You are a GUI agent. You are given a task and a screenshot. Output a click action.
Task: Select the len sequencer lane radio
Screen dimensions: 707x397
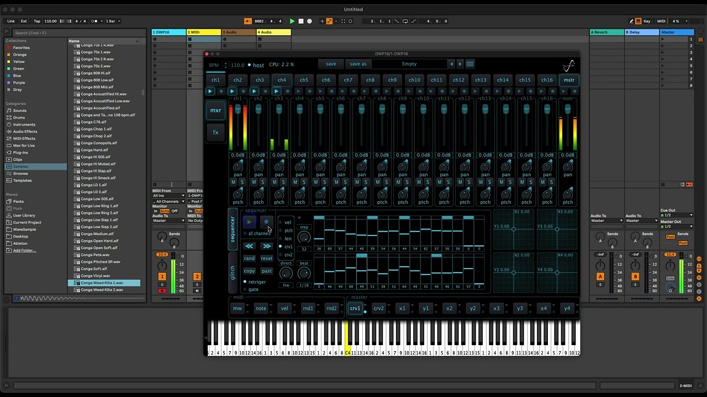pos(280,239)
